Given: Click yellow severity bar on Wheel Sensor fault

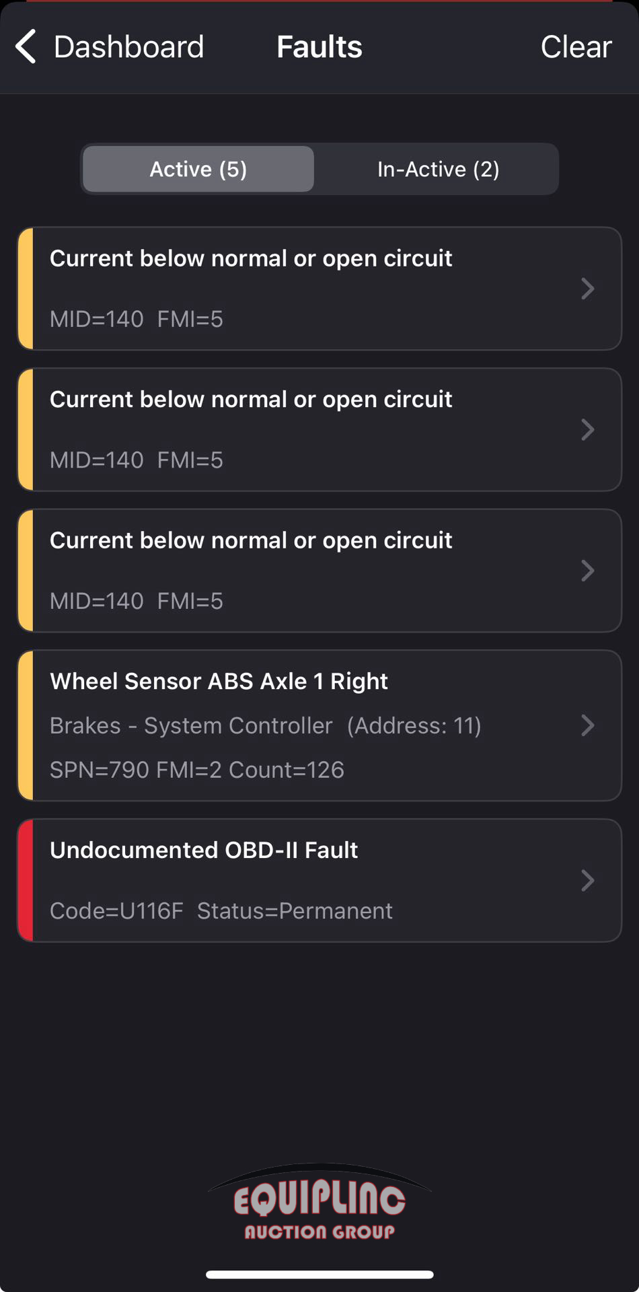Looking at the screenshot, I should [26, 725].
